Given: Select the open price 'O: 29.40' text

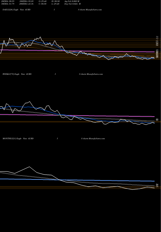Looking at the screenshot, I should click(42, 1).
